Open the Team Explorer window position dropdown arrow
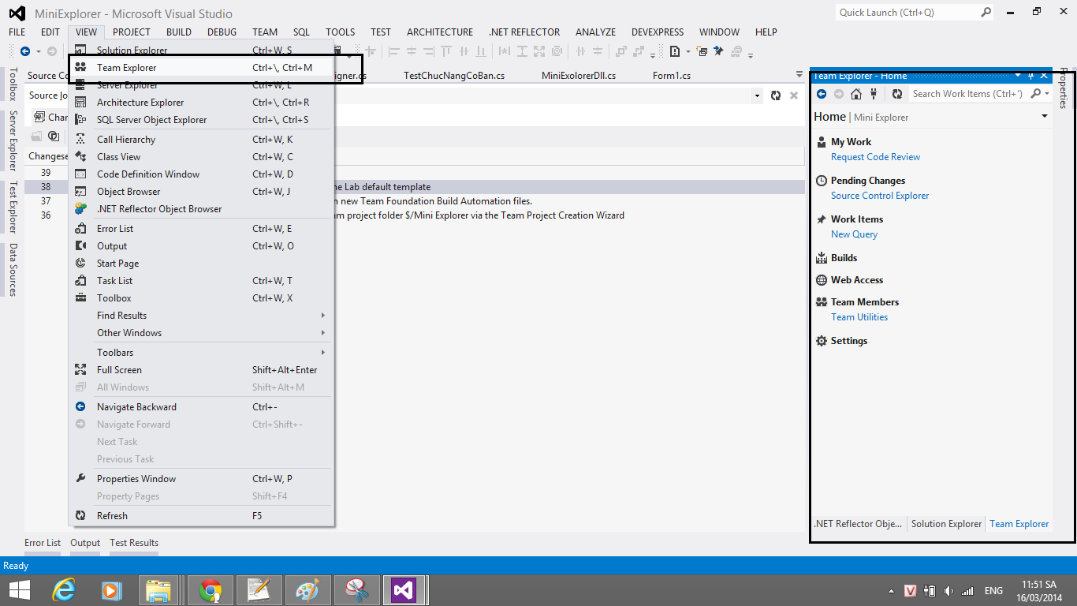The width and height of the screenshot is (1077, 606). coord(1018,76)
